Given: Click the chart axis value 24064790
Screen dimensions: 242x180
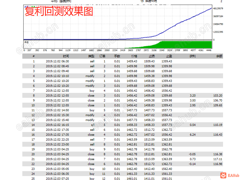Looking at the screenshot, I should pos(218,24).
